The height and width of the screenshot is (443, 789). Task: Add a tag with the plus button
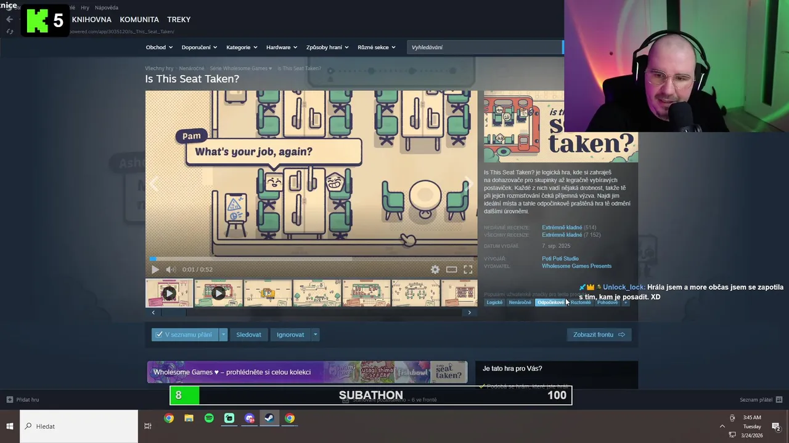626,303
